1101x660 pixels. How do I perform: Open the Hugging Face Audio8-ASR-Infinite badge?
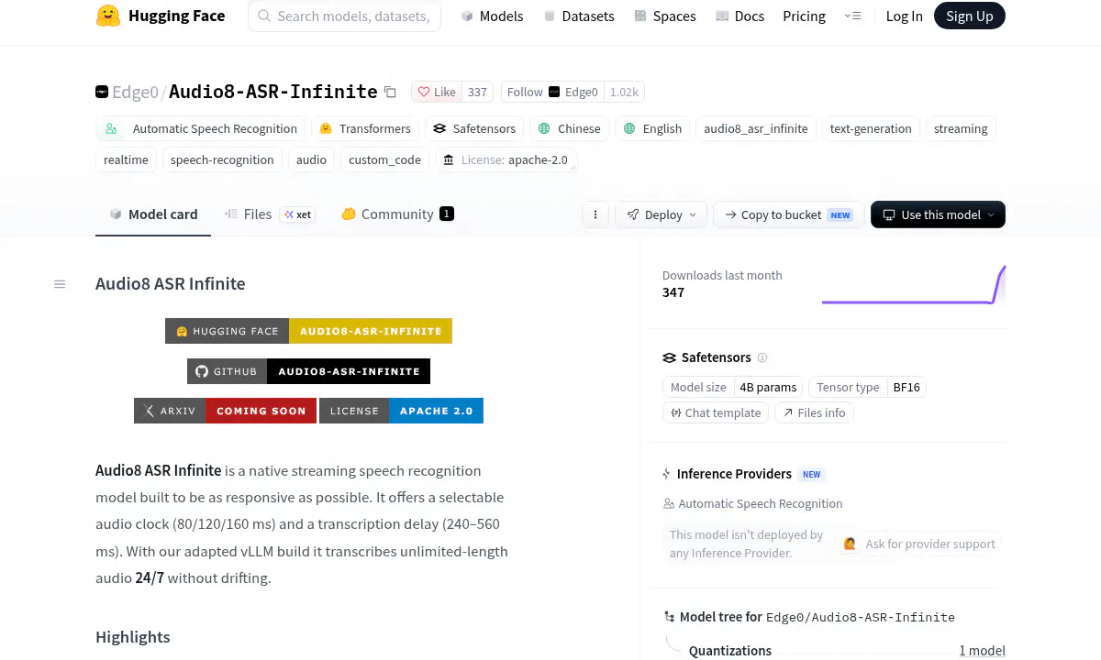[309, 331]
